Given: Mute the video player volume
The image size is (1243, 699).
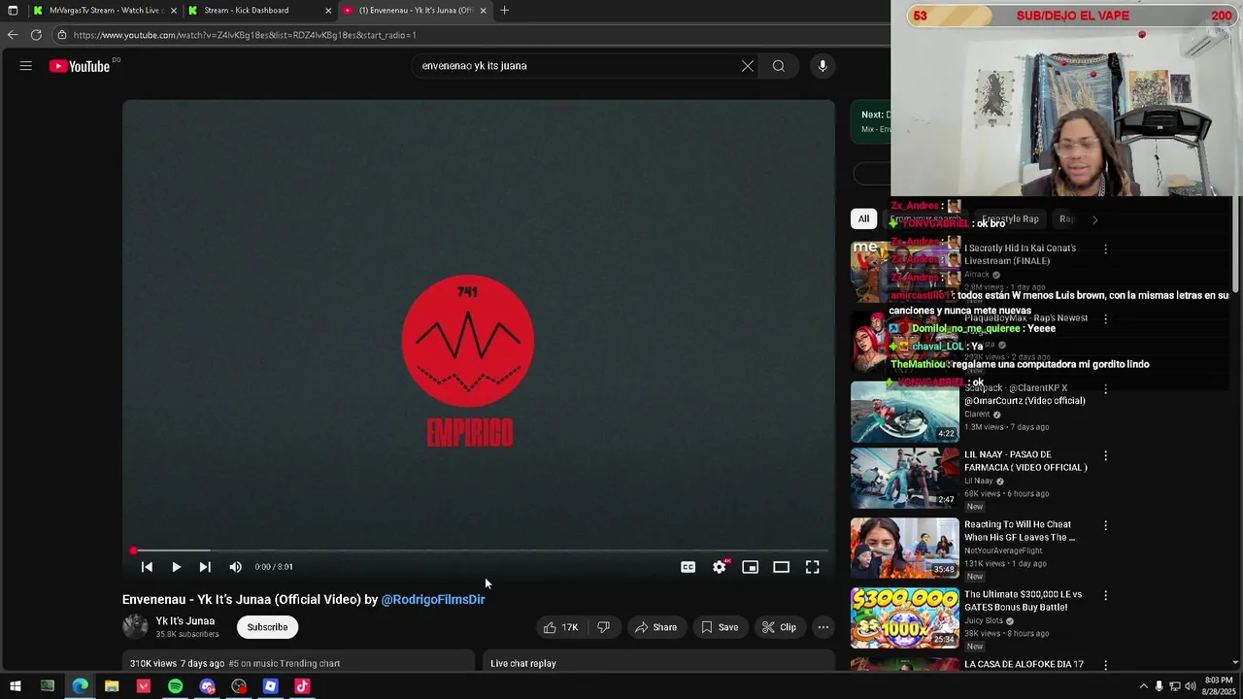Looking at the screenshot, I should [235, 567].
